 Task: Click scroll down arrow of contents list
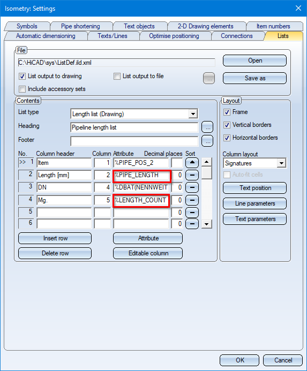(207, 224)
